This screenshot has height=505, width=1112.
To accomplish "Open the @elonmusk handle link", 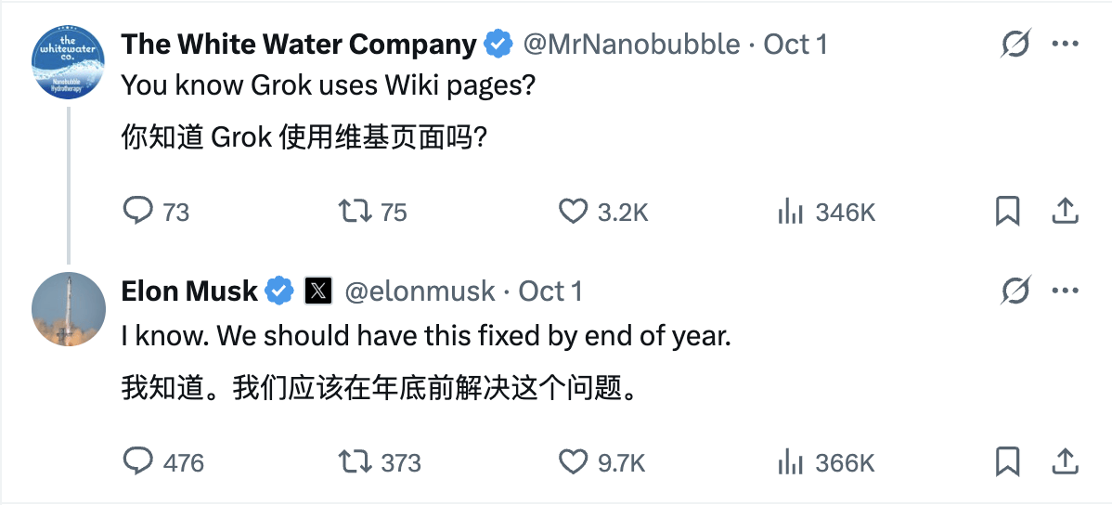I will [x=420, y=291].
